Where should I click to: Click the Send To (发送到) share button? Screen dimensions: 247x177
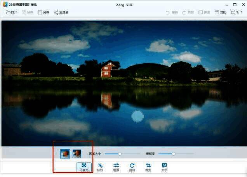click(61, 12)
